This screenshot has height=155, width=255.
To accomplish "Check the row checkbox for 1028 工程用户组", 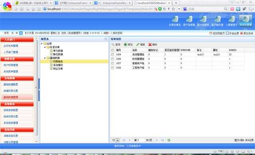I will tap(112, 68).
